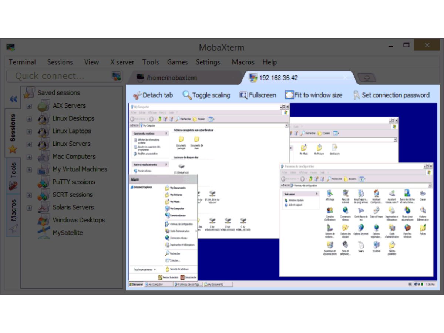Click the Windows Desktops icon

44,220
